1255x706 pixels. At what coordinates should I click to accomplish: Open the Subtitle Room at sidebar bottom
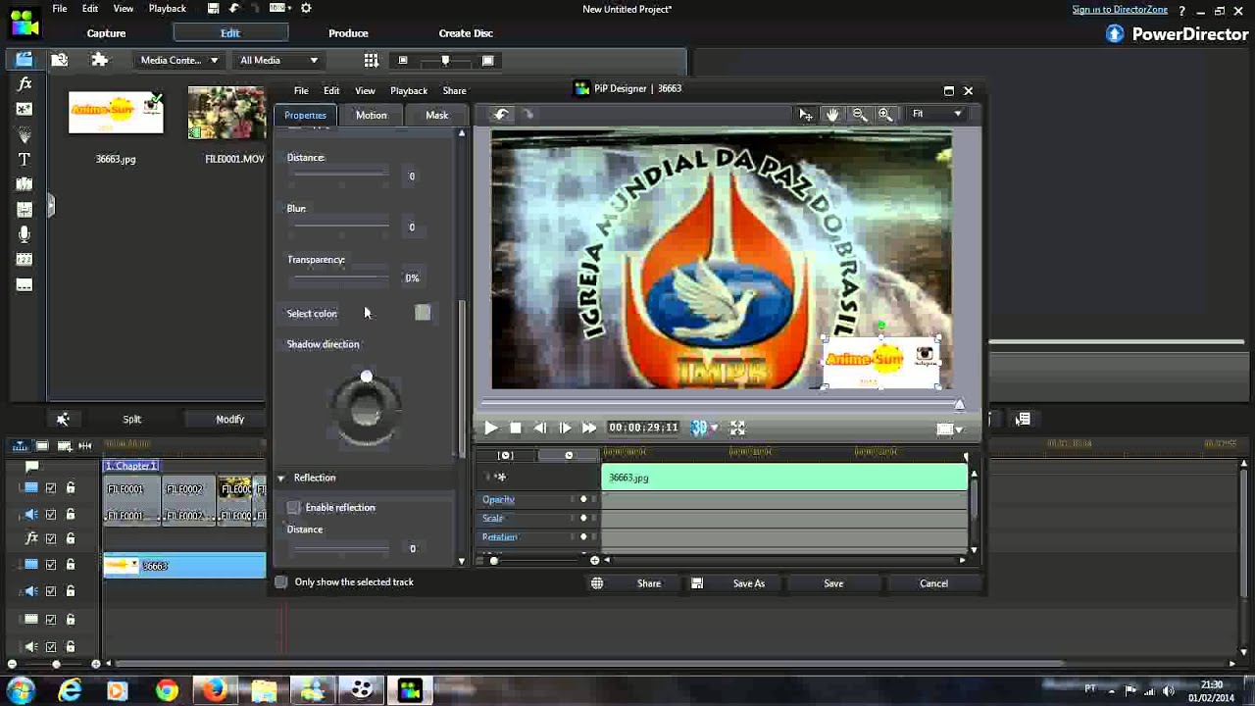pyautogui.click(x=25, y=285)
